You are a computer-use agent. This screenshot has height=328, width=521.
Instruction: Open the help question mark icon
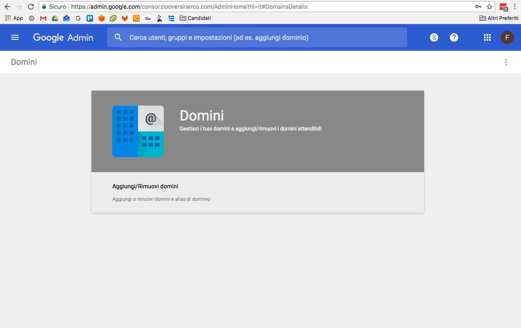click(454, 37)
